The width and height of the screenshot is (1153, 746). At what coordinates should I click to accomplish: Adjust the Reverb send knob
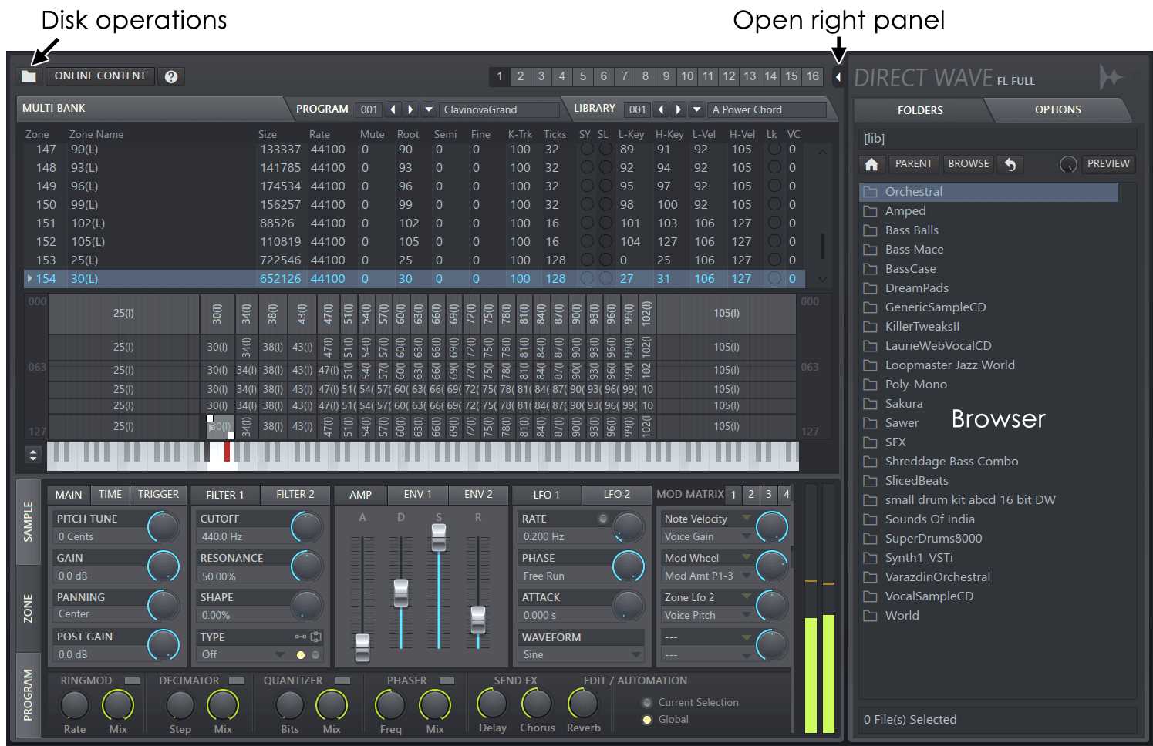(582, 703)
